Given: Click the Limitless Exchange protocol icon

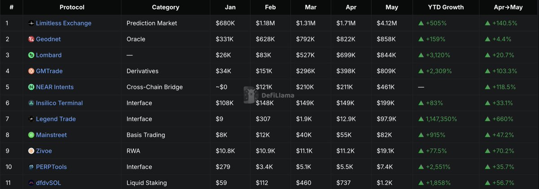Looking at the screenshot, I should tap(31, 23).
